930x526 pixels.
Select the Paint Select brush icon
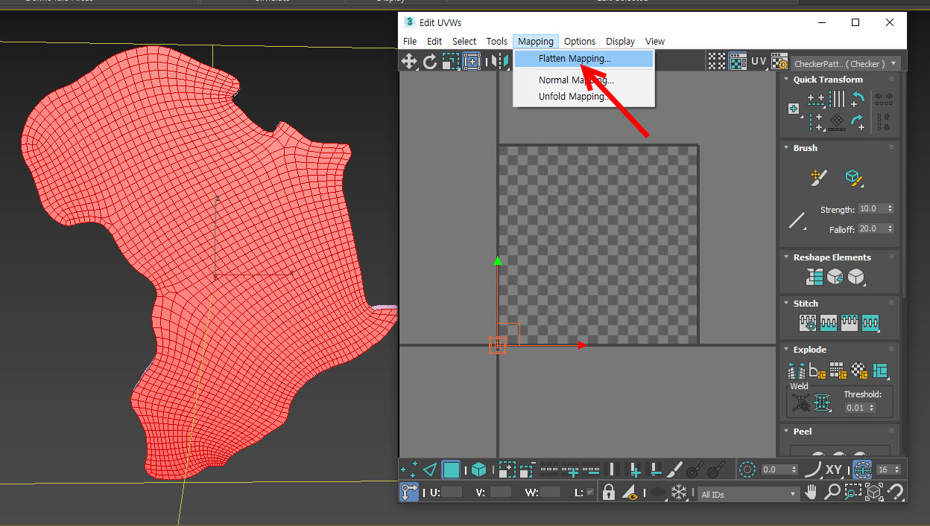674,469
